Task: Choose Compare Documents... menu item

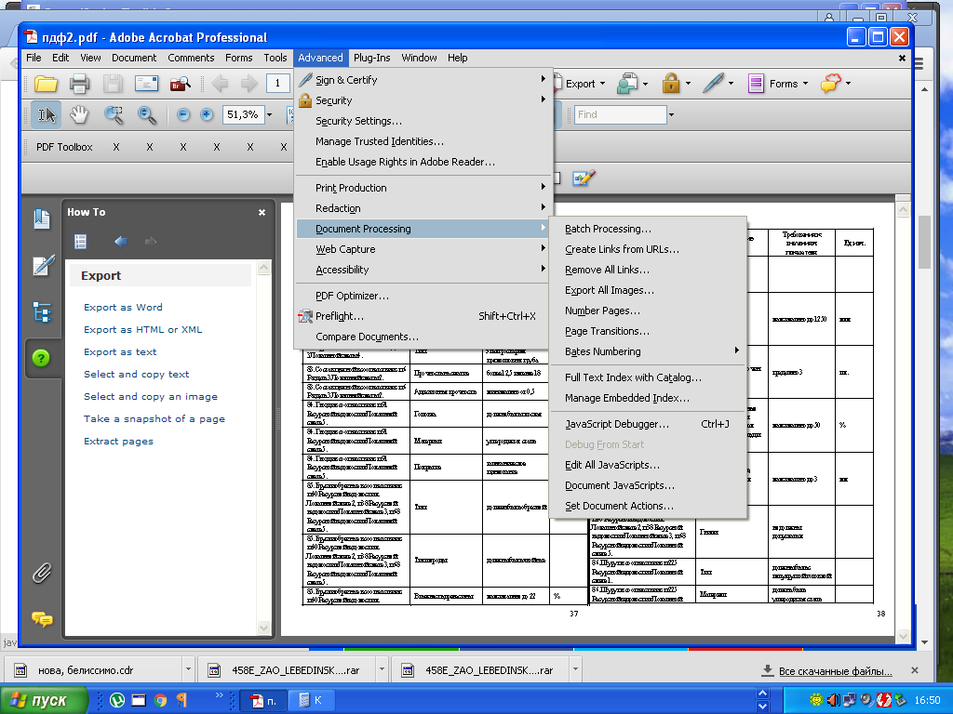Action: pyautogui.click(x=423, y=337)
